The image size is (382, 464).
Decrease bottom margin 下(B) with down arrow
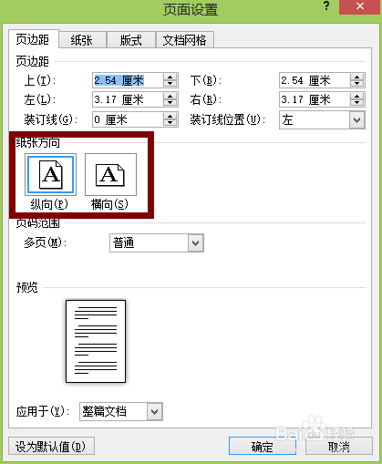coord(357,84)
